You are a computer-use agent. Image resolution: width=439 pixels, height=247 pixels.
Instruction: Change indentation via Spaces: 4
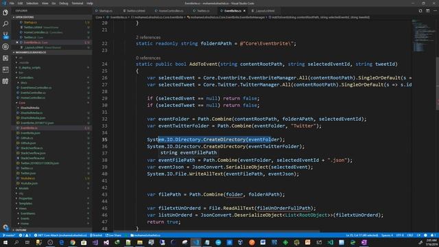pos(387,235)
